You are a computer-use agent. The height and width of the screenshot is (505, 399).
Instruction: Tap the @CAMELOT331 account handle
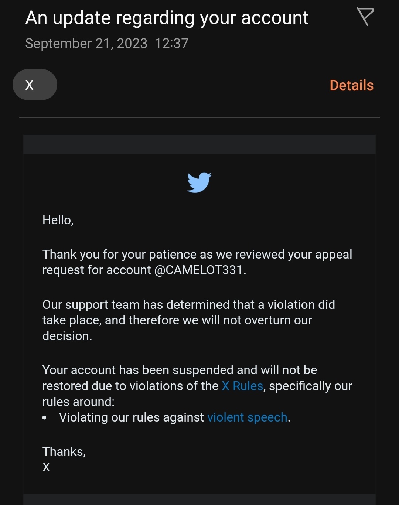tap(198, 270)
